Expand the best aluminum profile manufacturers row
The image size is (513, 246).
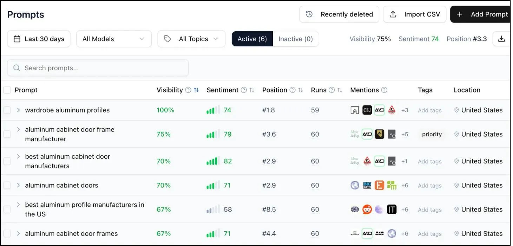18,205
